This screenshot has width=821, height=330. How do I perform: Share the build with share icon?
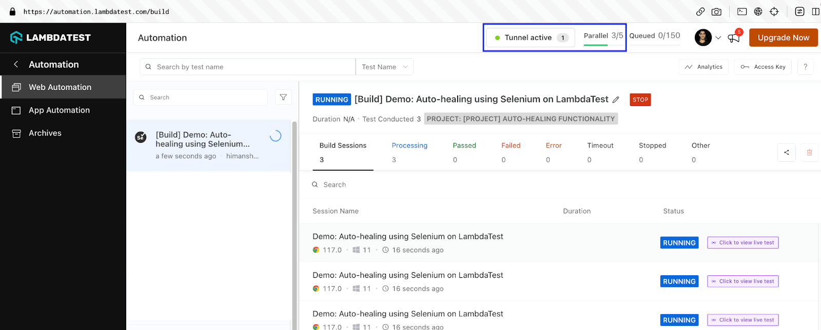[x=787, y=152]
